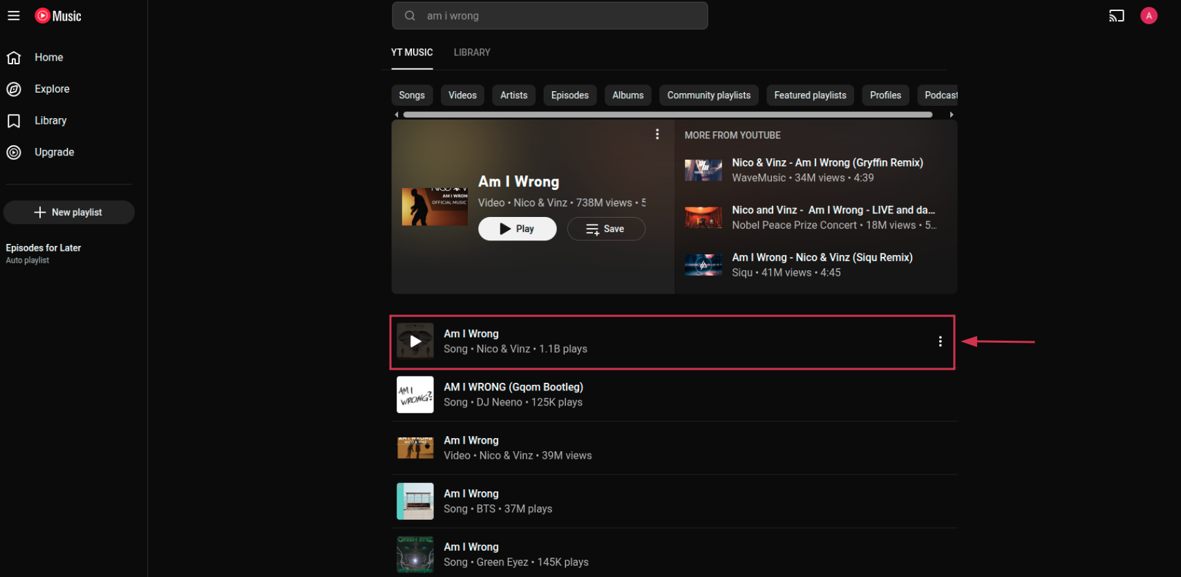Open 'Nico & Vinz - Am I Wrong (Gryffin Remix)' title
This screenshot has width=1181, height=577.
pos(827,162)
